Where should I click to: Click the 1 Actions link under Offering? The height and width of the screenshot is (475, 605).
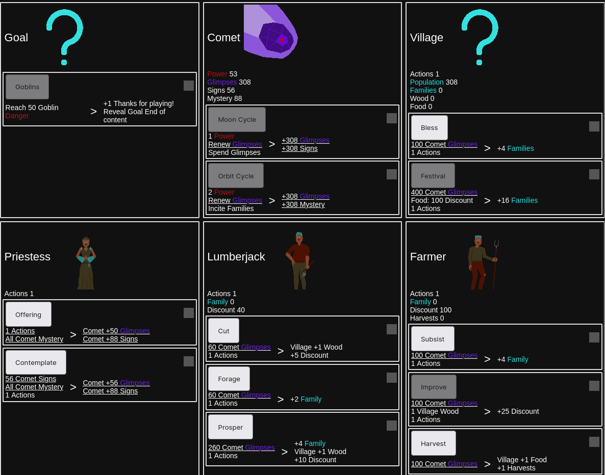pyautogui.click(x=20, y=331)
